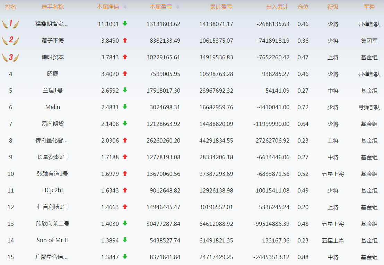Image resolution: width=384 pixels, height=265 pixels.
Task: Click the 本届净值 column header
Action: [x=108, y=7]
